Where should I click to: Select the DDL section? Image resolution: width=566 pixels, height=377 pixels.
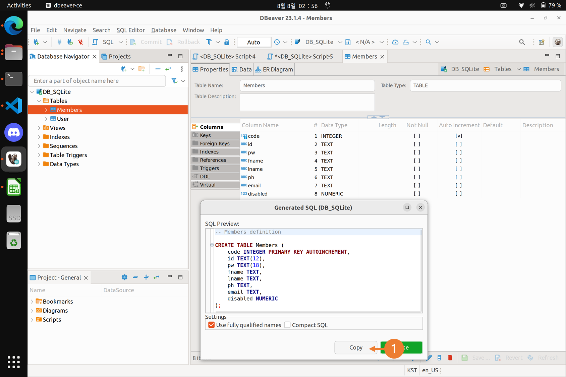pyautogui.click(x=215, y=177)
